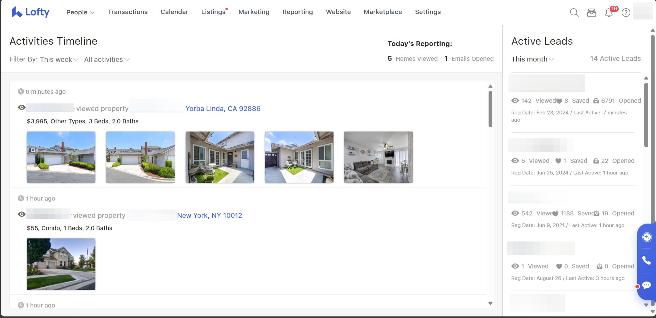The height and width of the screenshot is (318, 656).
Task: Click the help question mark icon
Action: coord(626,13)
